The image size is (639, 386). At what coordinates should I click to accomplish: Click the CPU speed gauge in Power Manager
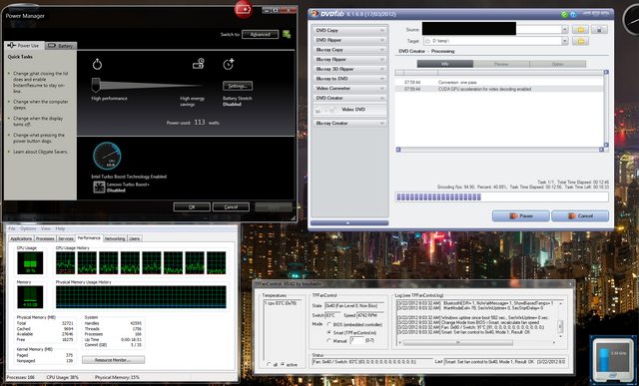point(107,156)
